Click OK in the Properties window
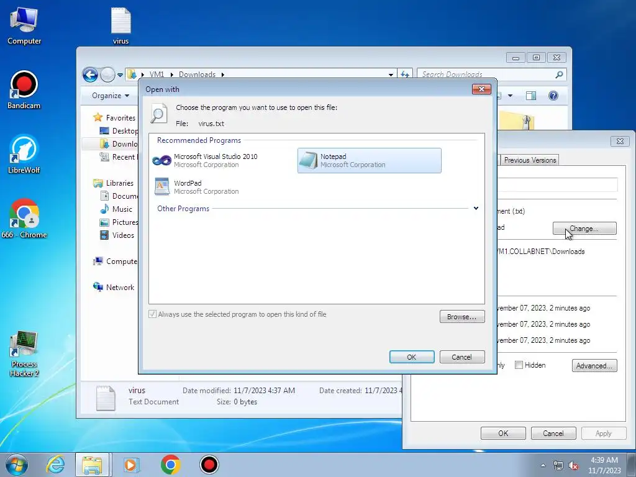Viewport: 636px width, 477px height. pos(503,433)
